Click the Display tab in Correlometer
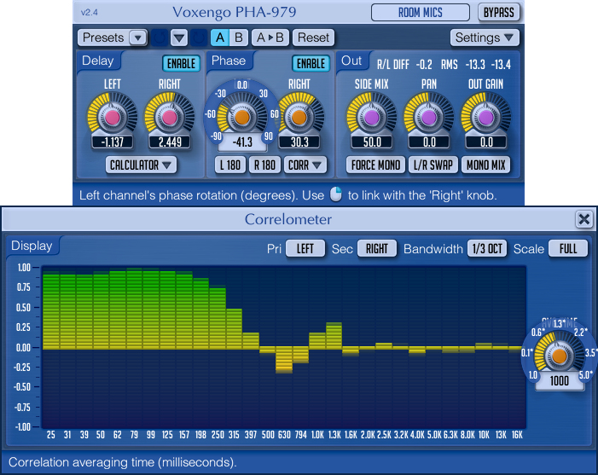The width and height of the screenshot is (598, 475). [x=32, y=246]
